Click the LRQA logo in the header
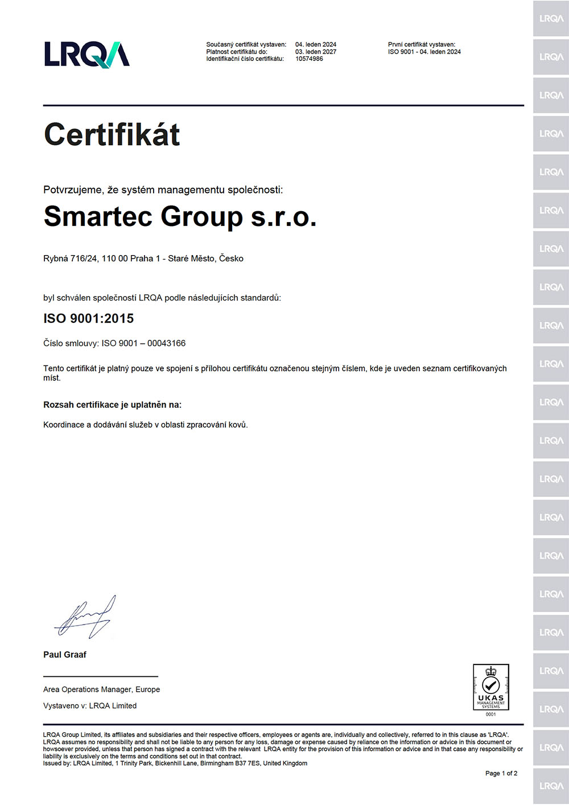Image resolution: width=569 pixels, height=805 pixels. coord(87,54)
